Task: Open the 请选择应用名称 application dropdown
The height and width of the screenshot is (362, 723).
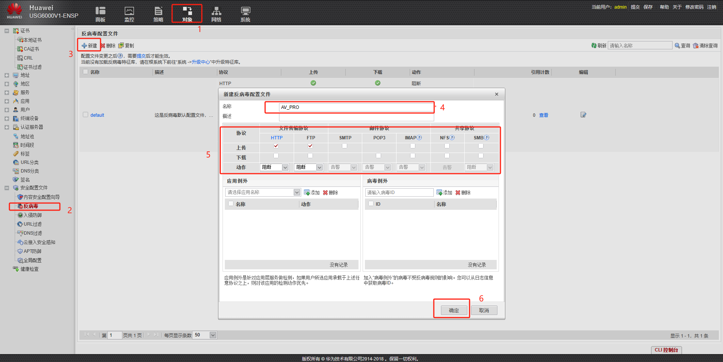Action: [x=262, y=192]
